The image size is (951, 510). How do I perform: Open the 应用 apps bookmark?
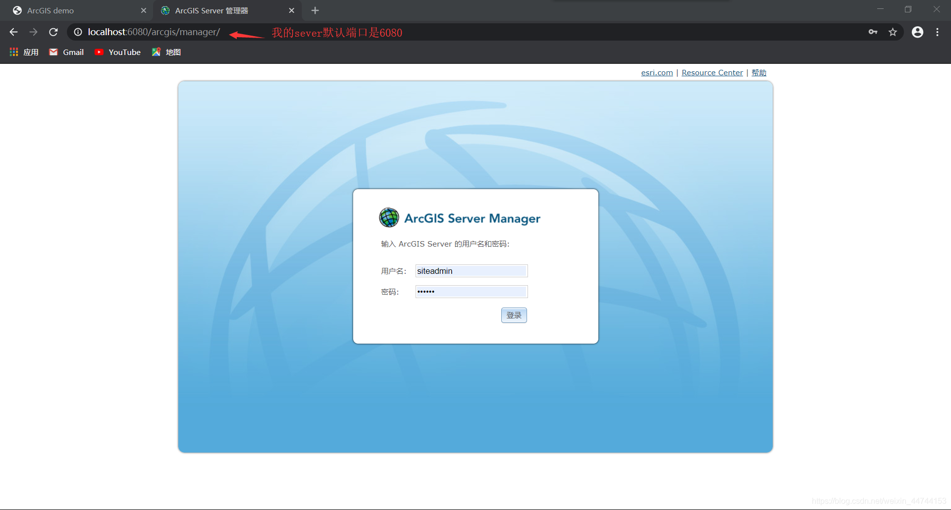point(24,52)
